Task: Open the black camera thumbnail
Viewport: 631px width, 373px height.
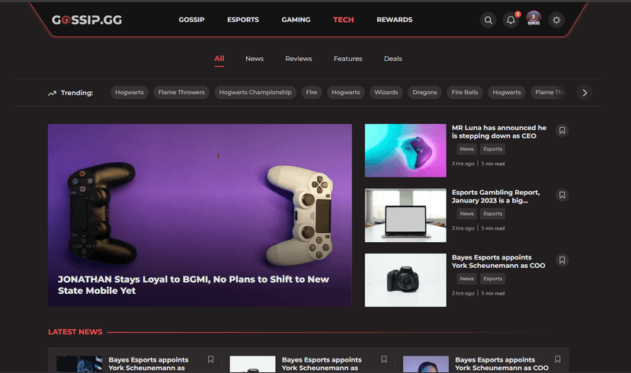Action: pyautogui.click(x=405, y=280)
